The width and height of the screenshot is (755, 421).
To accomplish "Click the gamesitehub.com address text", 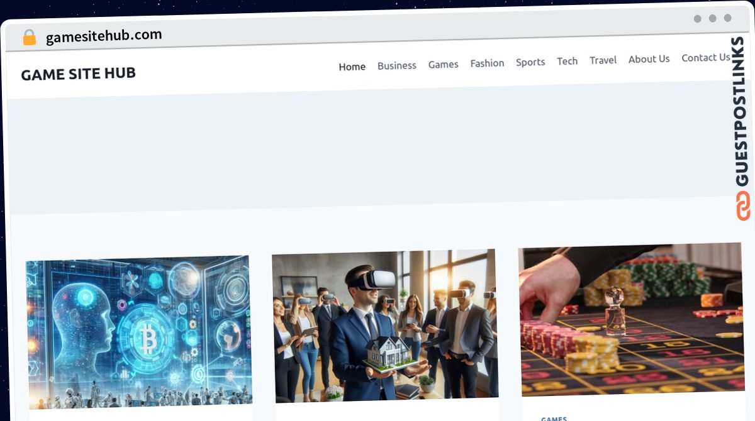I will (x=104, y=36).
